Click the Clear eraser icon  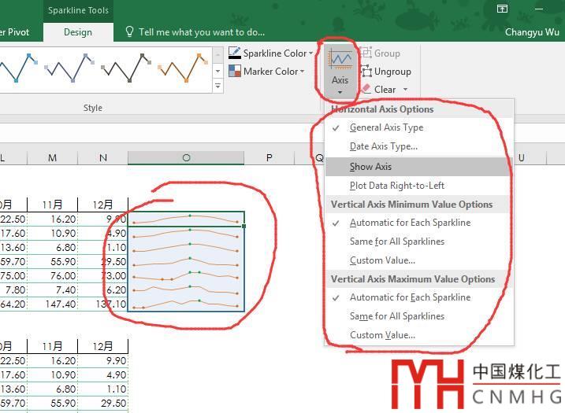366,90
